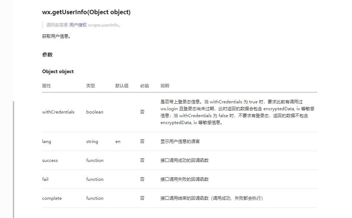Click the 必填 column header
Viewport: 352px width, 218px height.
pos(145,86)
